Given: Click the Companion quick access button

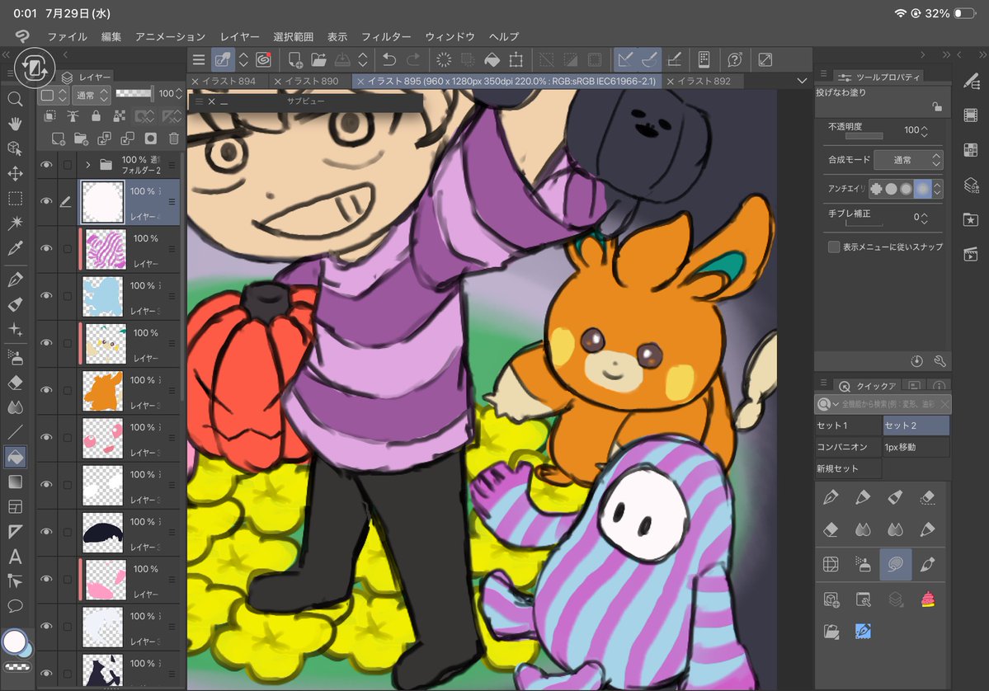Looking at the screenshot, I should click(848, 447).
